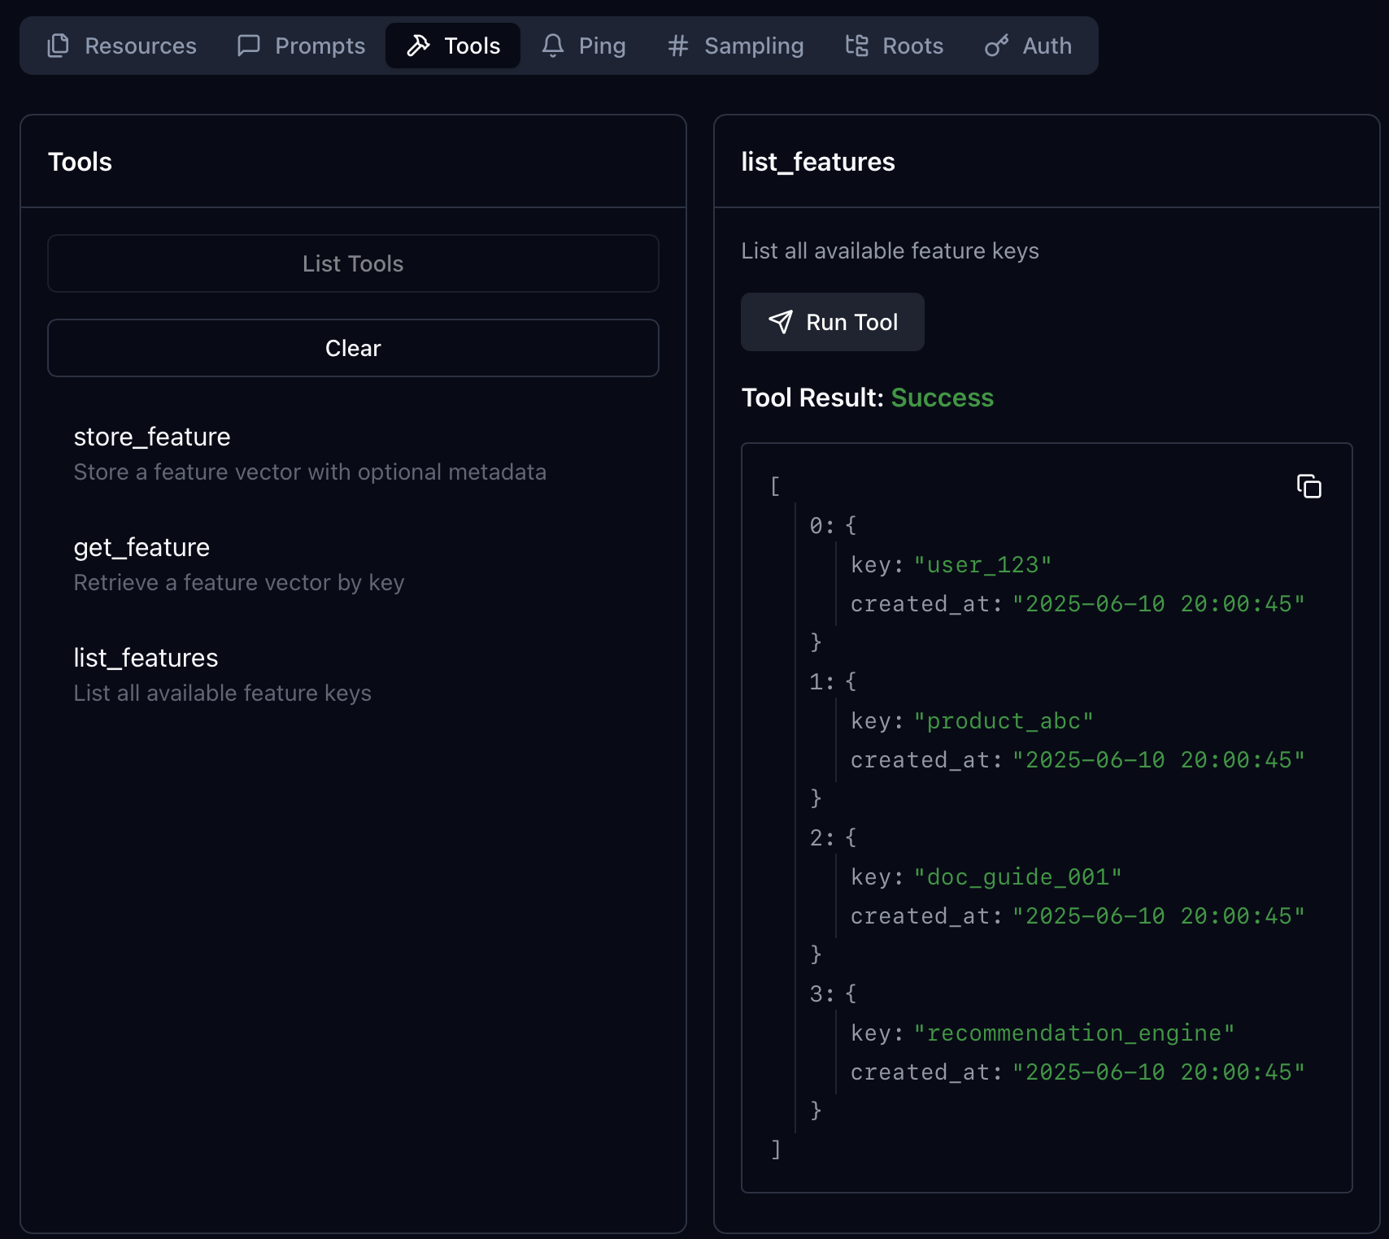Click the green Success status text
The image size is (1389, 1239).
pyautogui.click(x=942, y=398)
